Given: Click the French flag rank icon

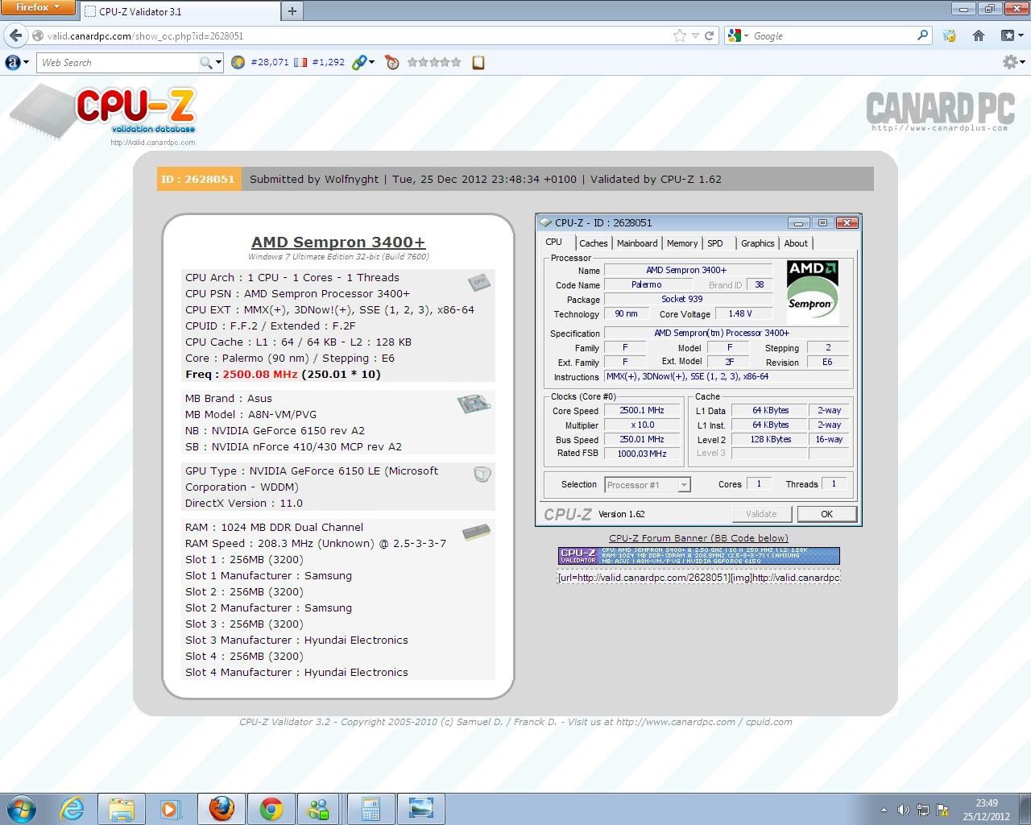Looking at the screenshot, I should point(300,62).
